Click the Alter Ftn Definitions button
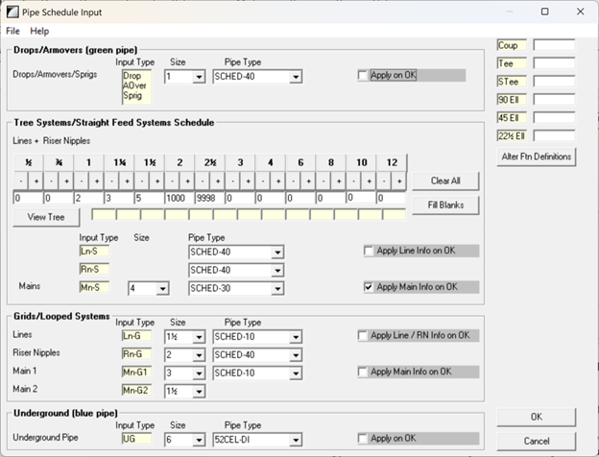The width and height of the screenshot is (599, 457). (x=536, y=156)
